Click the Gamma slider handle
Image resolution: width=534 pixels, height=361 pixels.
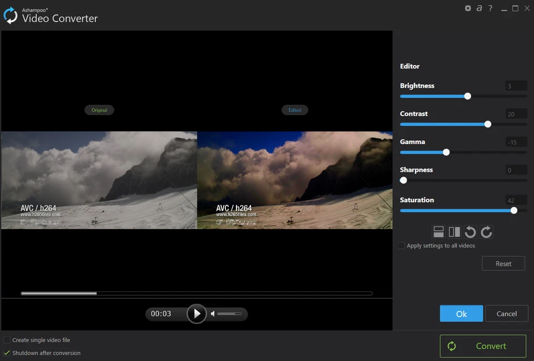446,152
